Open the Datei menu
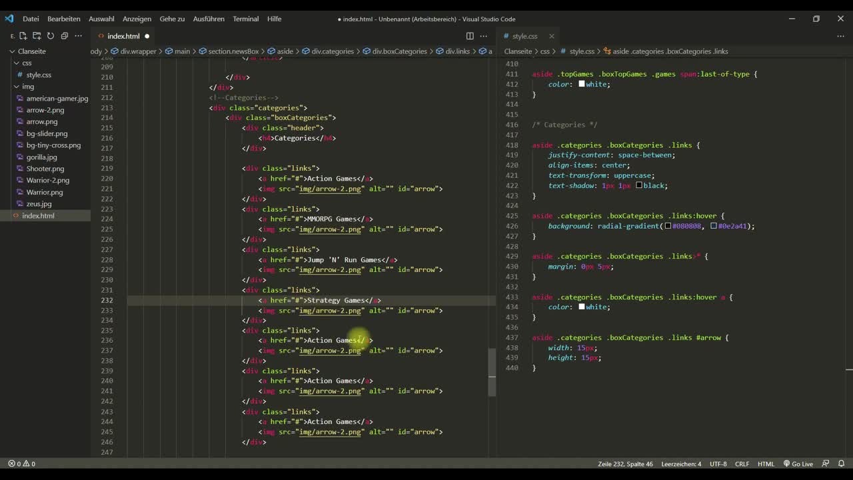The image size is (853, 480). (31, 19)
